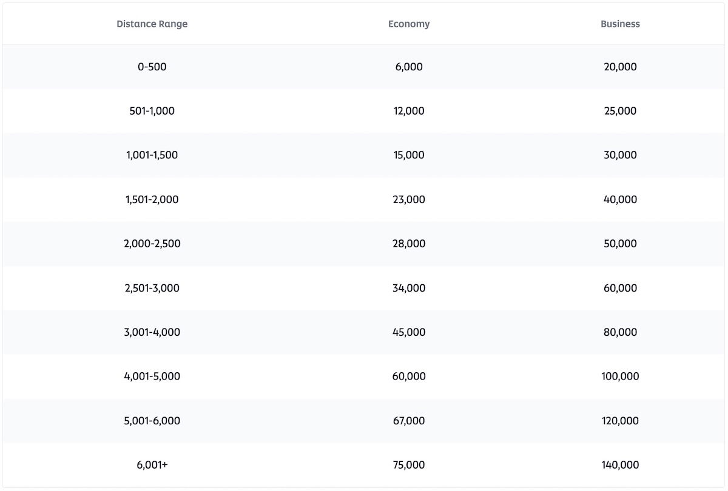The image size is (728, 491).
Task: Select the 501-1,000 distance range cell
Action: (152, 111)
